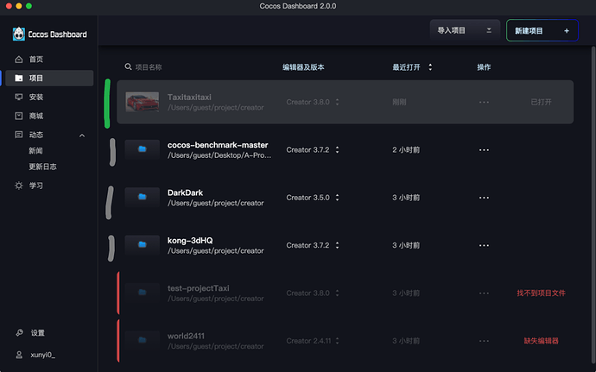
Task: Open more actions for cocos-benchmark-master
Action: [484, 150]
